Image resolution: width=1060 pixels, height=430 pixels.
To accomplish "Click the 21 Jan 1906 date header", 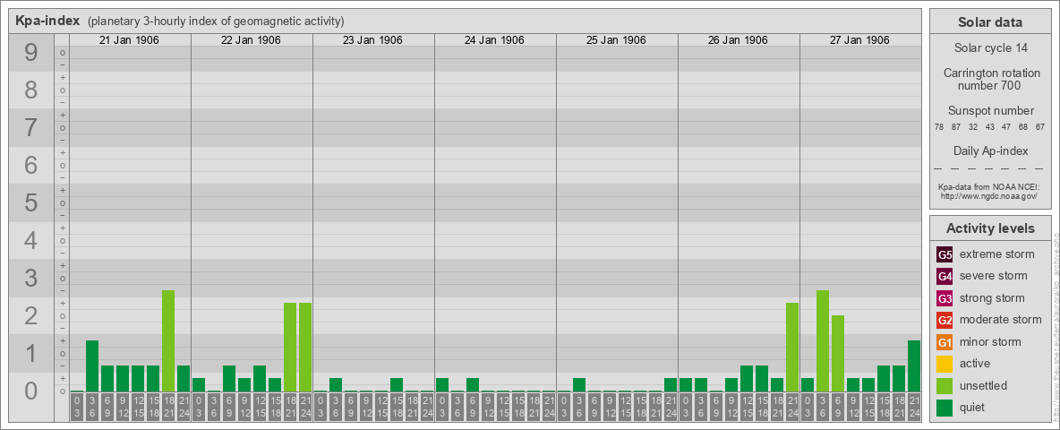I will point(130,40).
